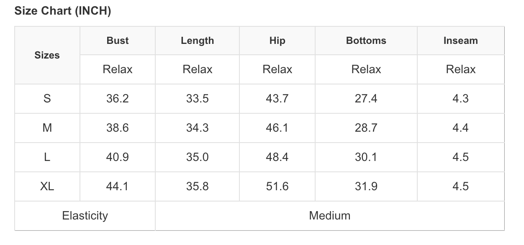Click Relax subheader under Hip

coord(277,69)
